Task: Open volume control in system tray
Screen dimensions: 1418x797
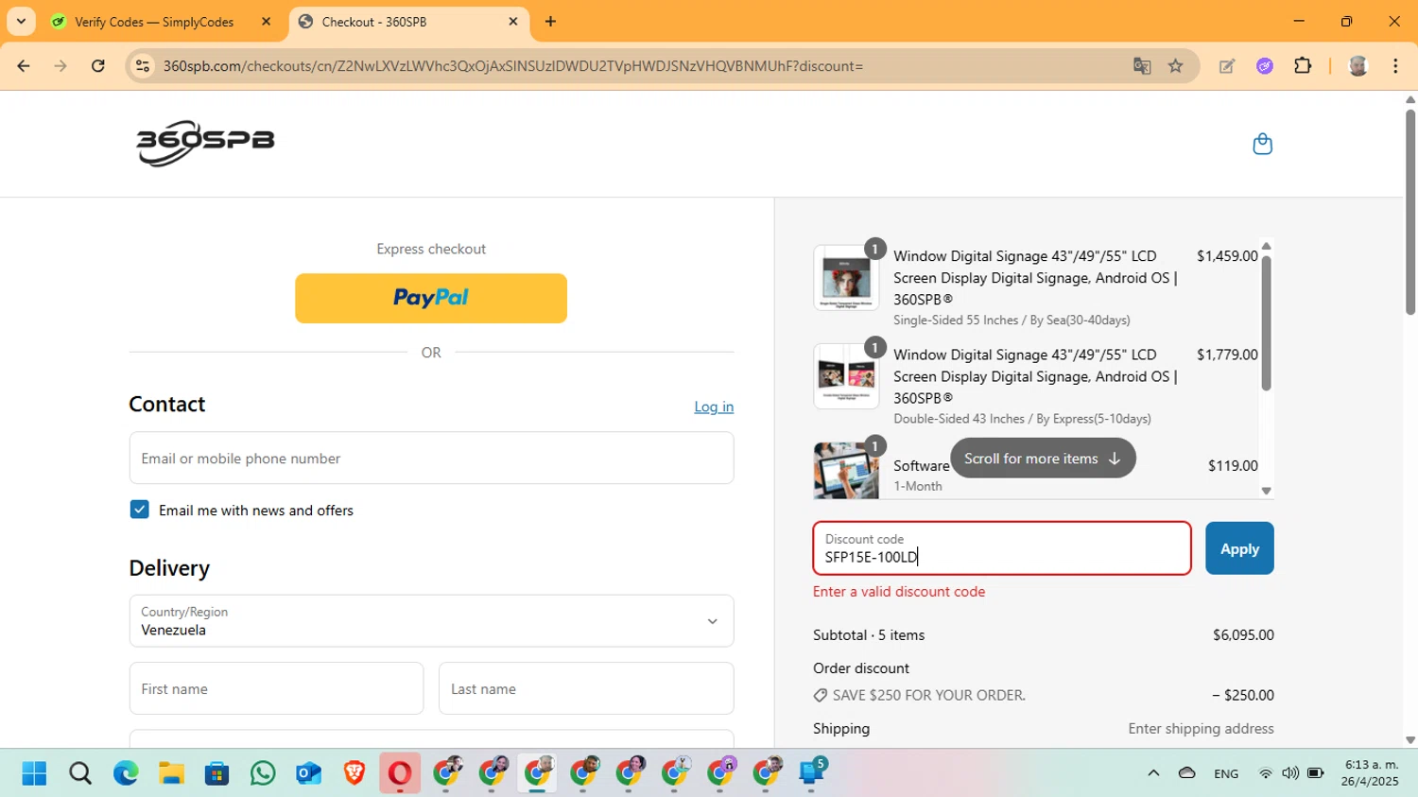Action: pos(1289,773)
